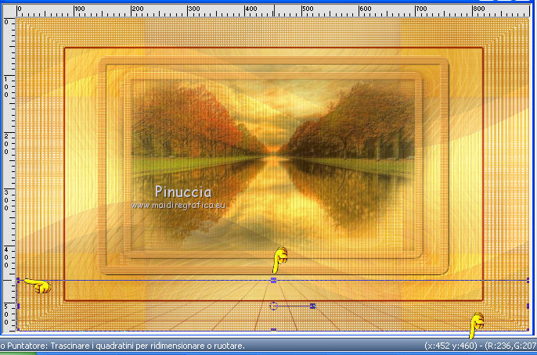This screenshot has width=537, height=355.
Task: Click the left-middle resize handle of the selection
Action: click(18, 306)
